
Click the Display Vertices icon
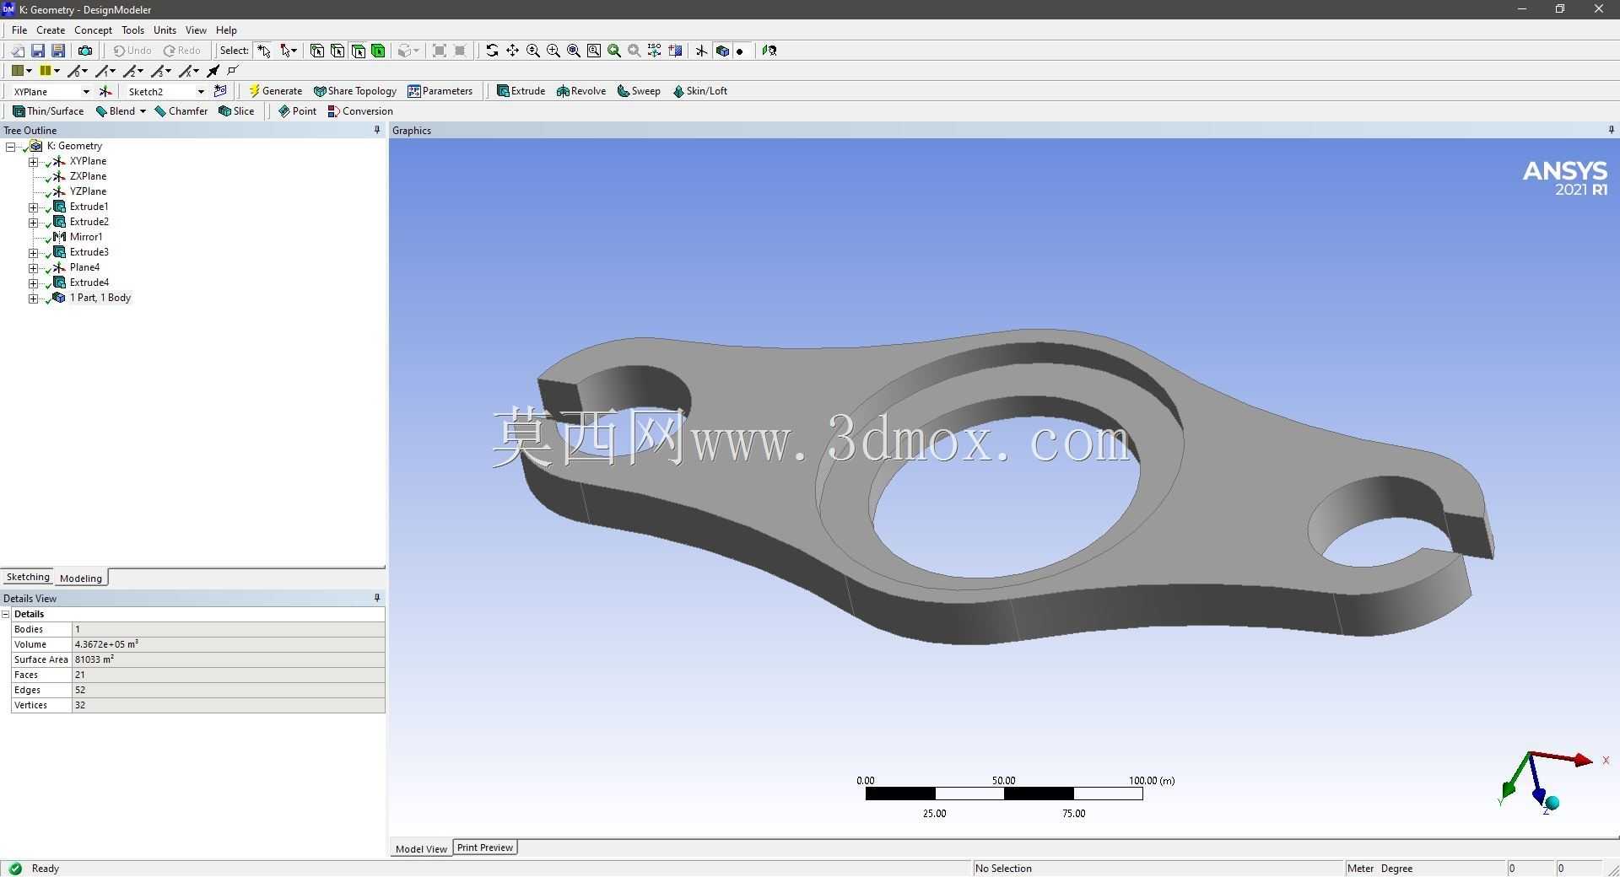pyautogui.click(x=234, y=71)
